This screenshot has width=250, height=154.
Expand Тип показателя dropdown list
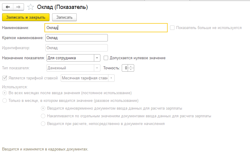[97, 68]
